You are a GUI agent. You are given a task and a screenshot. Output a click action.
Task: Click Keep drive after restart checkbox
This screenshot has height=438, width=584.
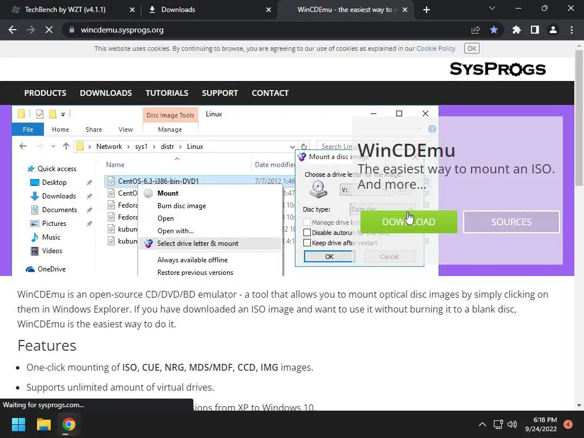[x=307, y=243]
